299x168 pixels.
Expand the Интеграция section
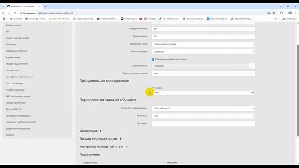pyautogui.click(x=91, y=131)
